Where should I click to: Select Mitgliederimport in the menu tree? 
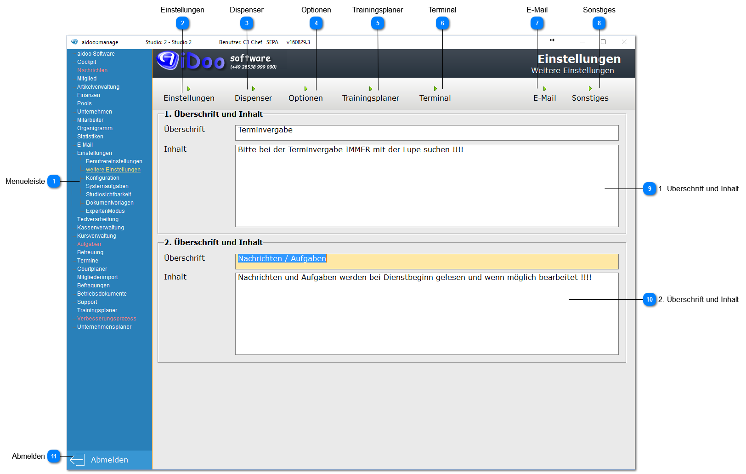coord(97,277)
